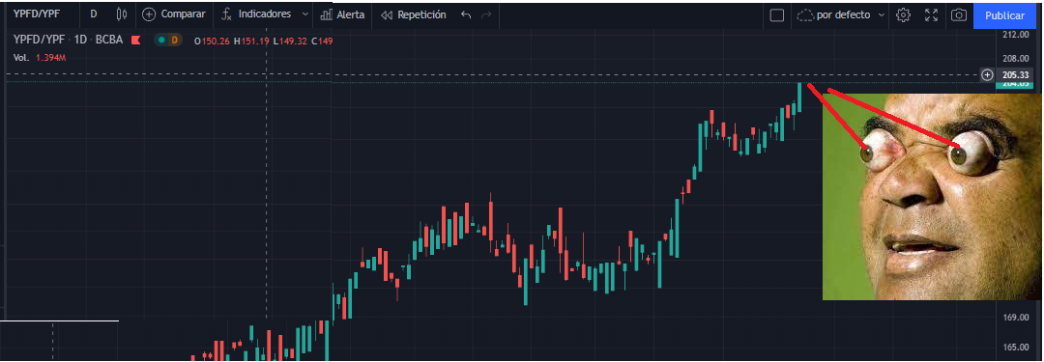Select the low value L149.32
This screenshot has height=362, width=1044.
coord(289,41)
